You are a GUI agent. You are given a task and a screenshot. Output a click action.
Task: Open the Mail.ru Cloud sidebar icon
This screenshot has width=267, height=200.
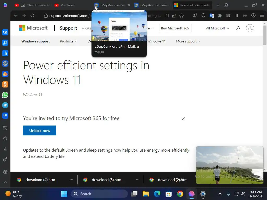click(x=5, y=74)
